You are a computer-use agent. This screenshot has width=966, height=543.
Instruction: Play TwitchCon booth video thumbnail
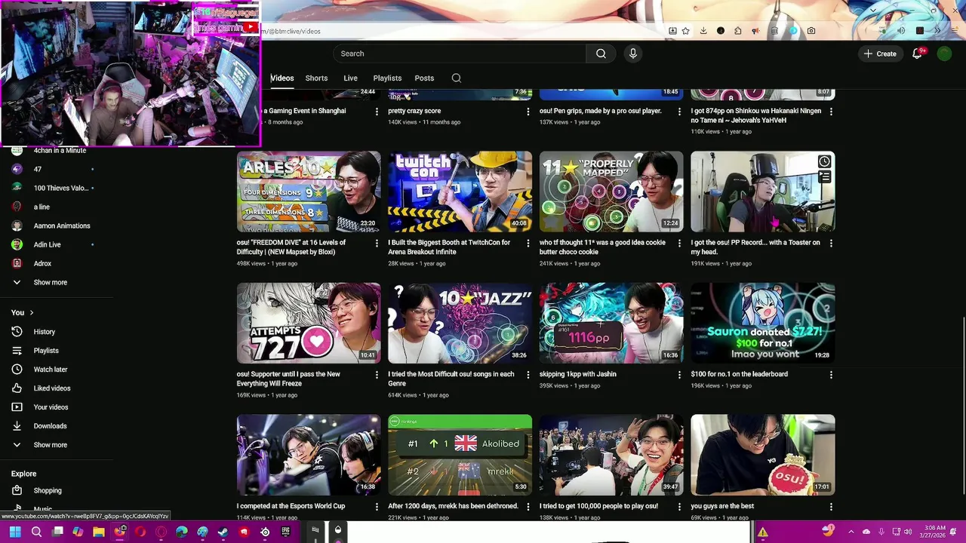(x=460, y=192)
